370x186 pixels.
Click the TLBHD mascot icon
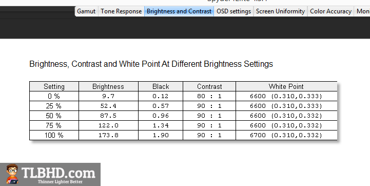[x=12, y=174]
